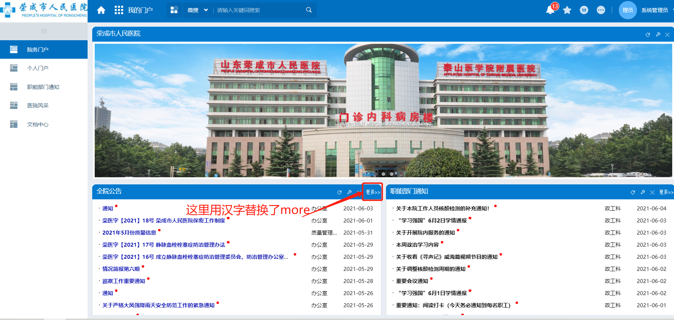The width and height of the screenshot is (674, 320).
Task: Select 个人门户 in the sidebar
Action: [44, 68]
